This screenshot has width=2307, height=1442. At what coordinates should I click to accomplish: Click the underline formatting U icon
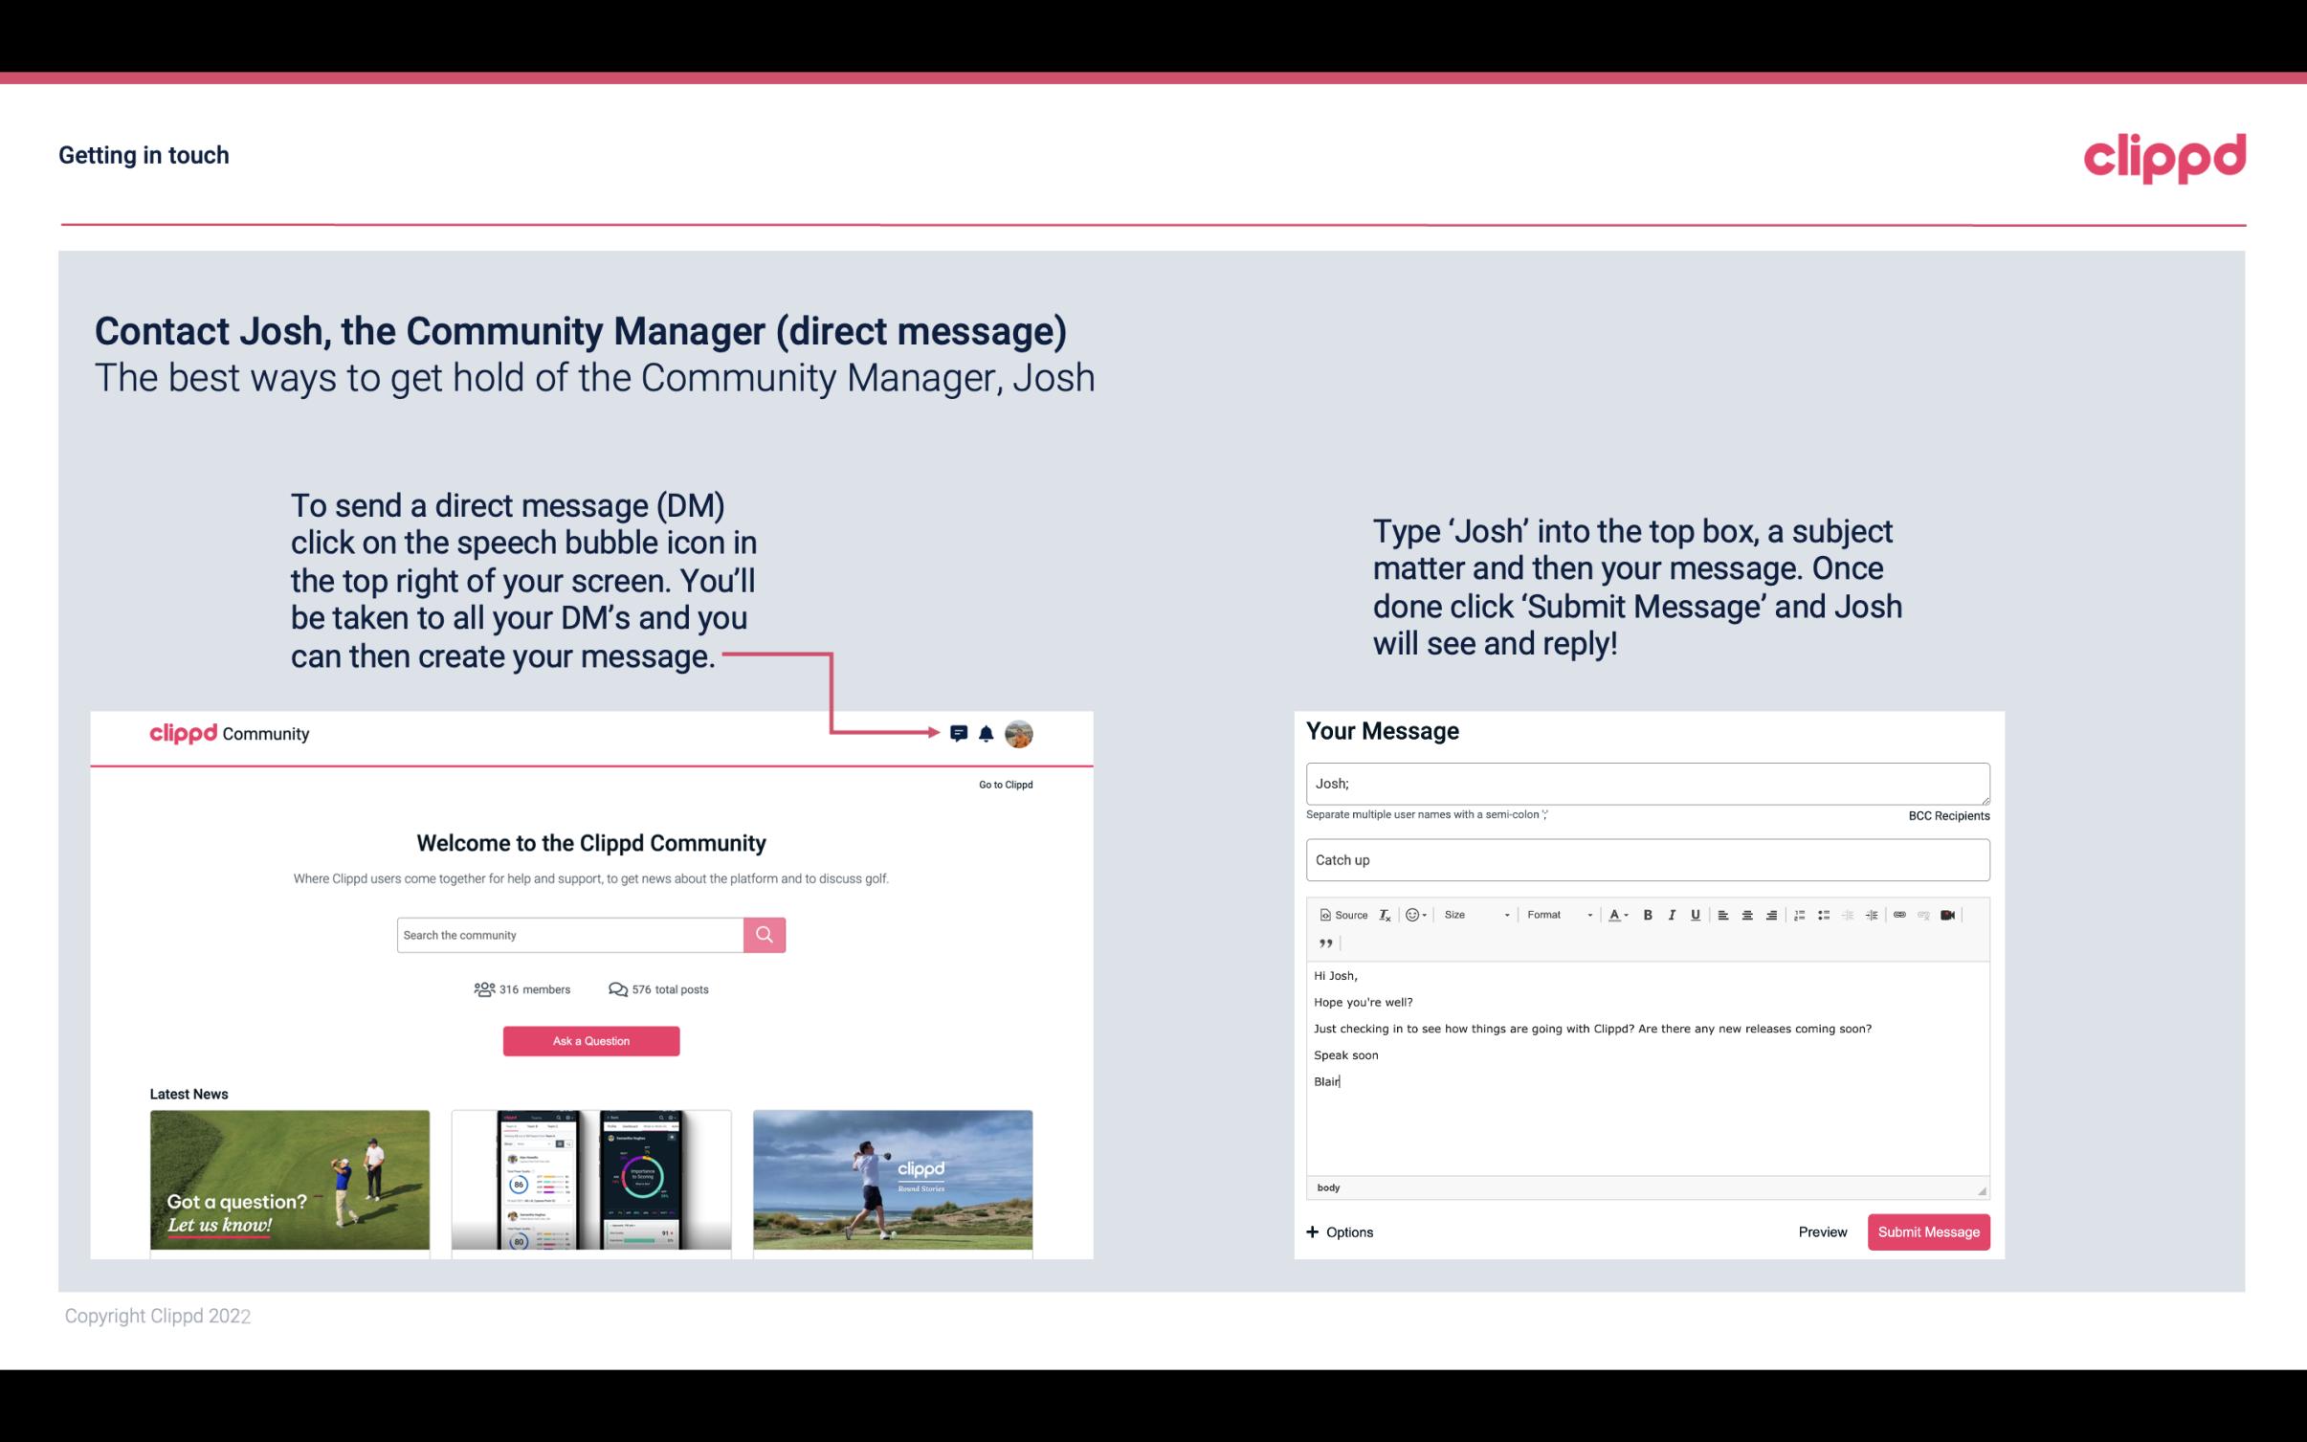click(x=1694, y=914)
